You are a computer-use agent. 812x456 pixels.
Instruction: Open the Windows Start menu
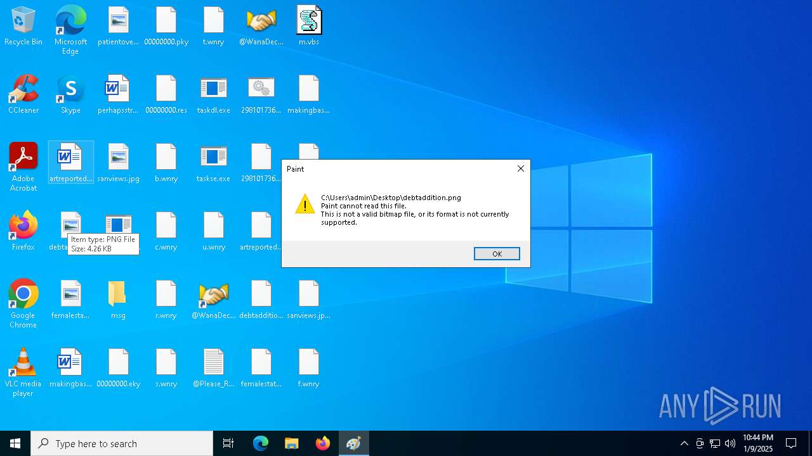pos(15,443)
